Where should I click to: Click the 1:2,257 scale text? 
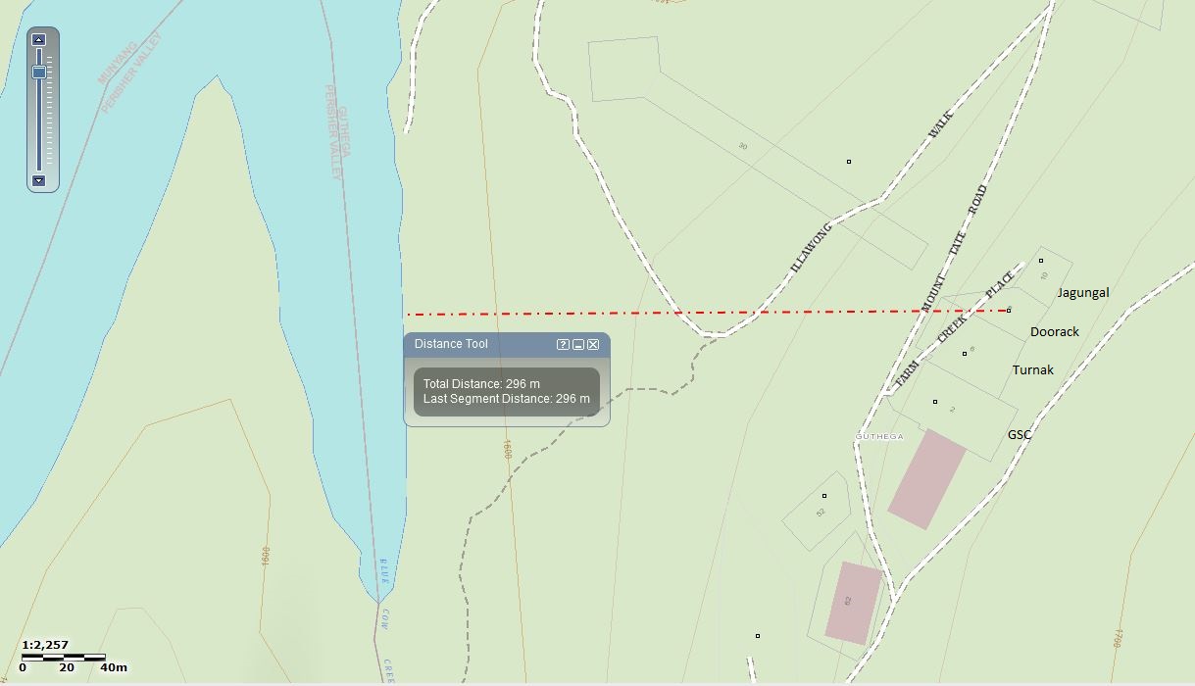45,645
